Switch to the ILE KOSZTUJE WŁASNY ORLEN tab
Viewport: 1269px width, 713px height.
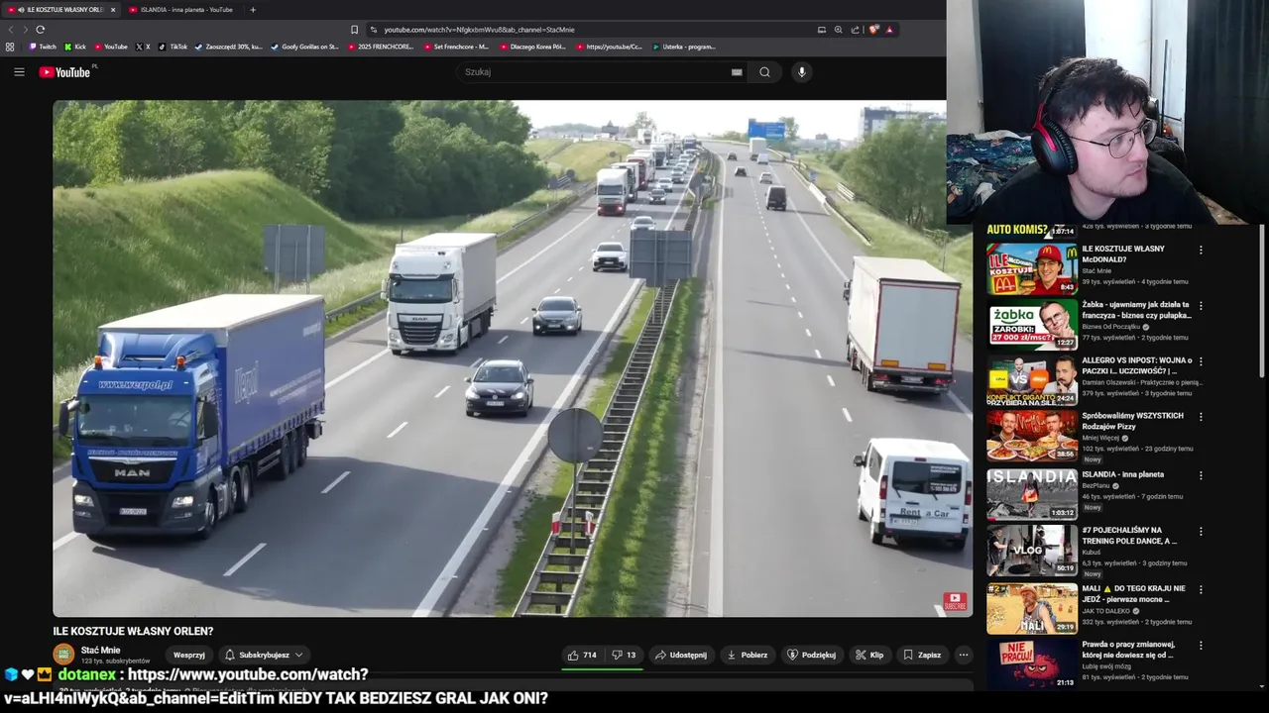(x=61, y=10)
